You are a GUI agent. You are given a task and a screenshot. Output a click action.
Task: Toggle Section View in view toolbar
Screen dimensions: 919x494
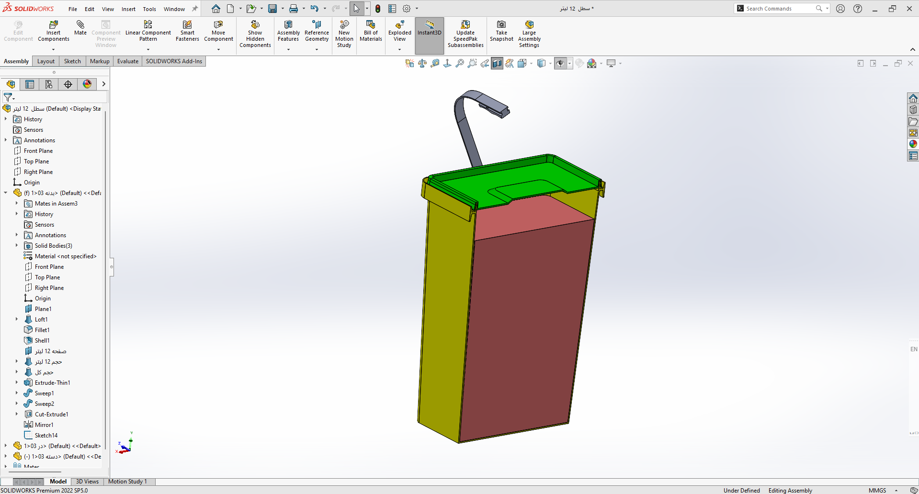(497, 63)
